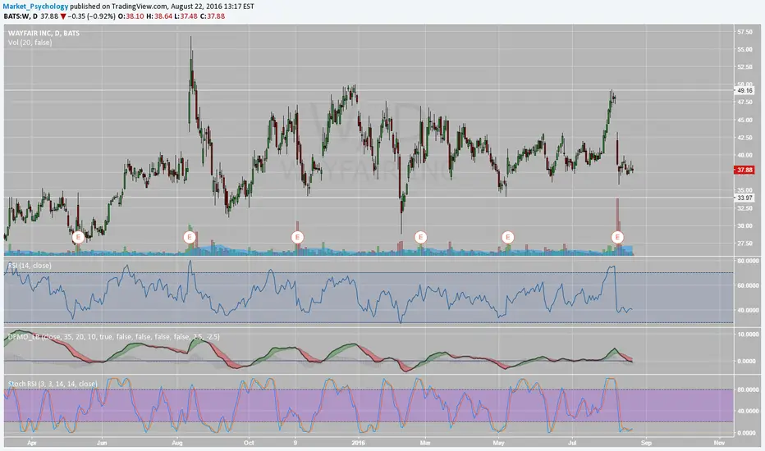The image size is (765, 451).
Task: Click the RSI (14, close) indicator label
Action: tap(30, 265)
